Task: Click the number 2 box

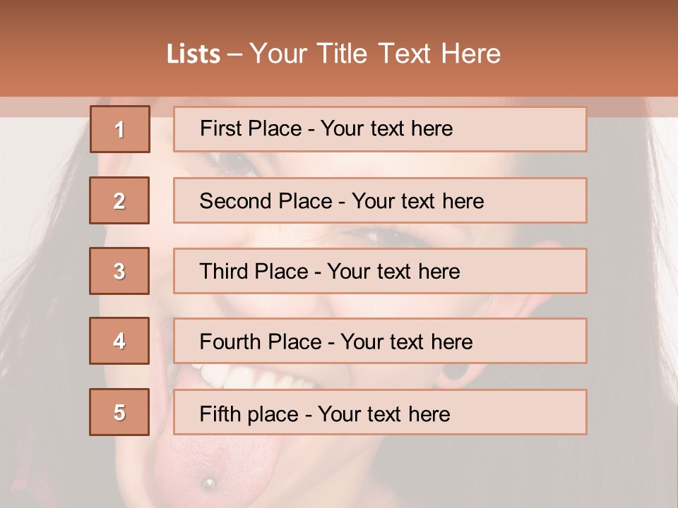Action: click(119, 200)
